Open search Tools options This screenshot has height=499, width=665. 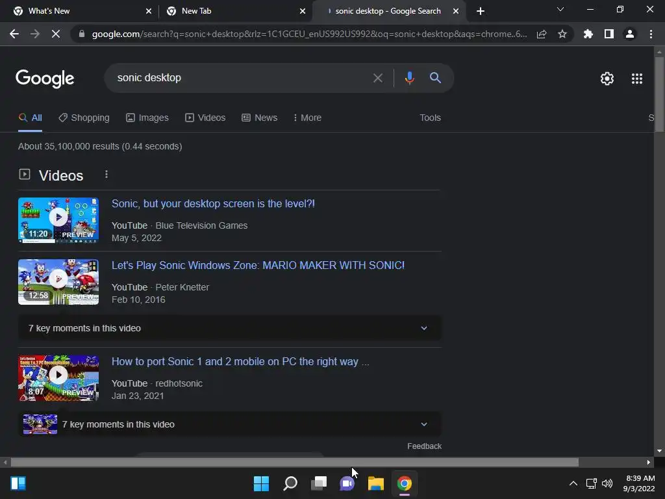430,118
